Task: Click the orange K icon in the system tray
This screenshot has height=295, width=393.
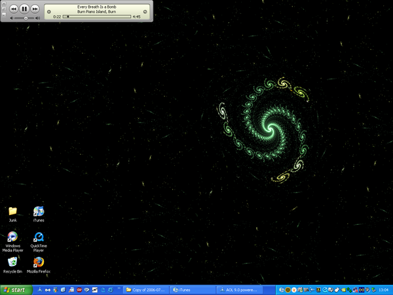Action: (x=294, y=290)
